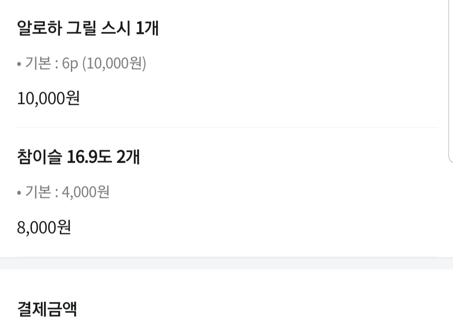
Task: Select the 참이슬 16.9도 2개 order item
Action: [x=78, y=157]
